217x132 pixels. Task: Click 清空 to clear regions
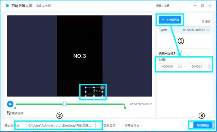pos(206,22)
